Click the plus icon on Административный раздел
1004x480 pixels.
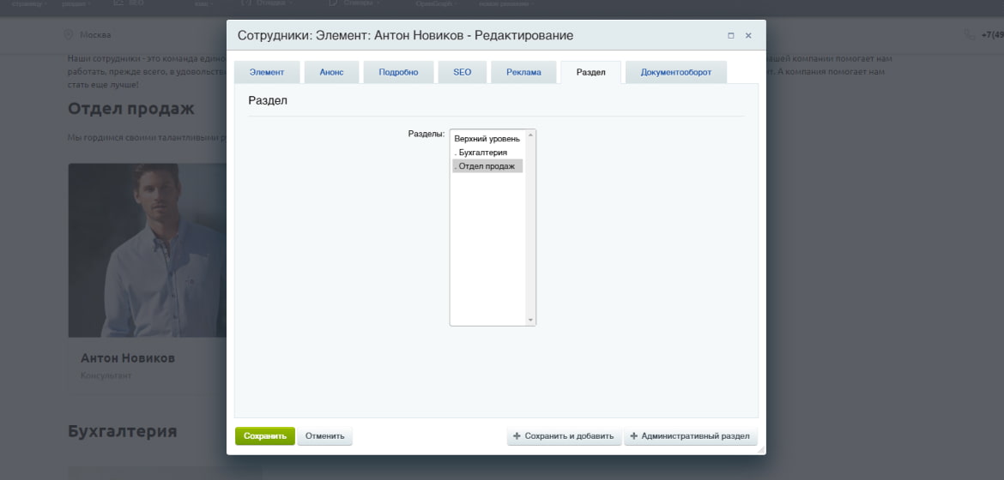point(634,436)
